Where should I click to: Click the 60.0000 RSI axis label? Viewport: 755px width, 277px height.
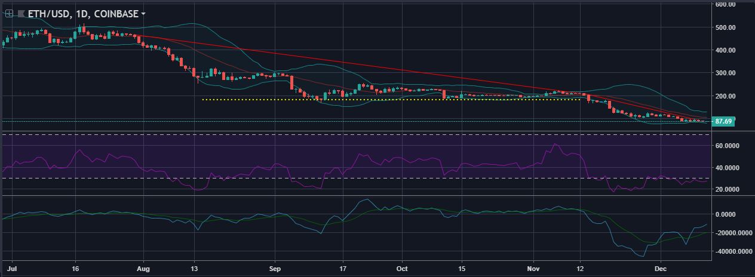[728, 146]
